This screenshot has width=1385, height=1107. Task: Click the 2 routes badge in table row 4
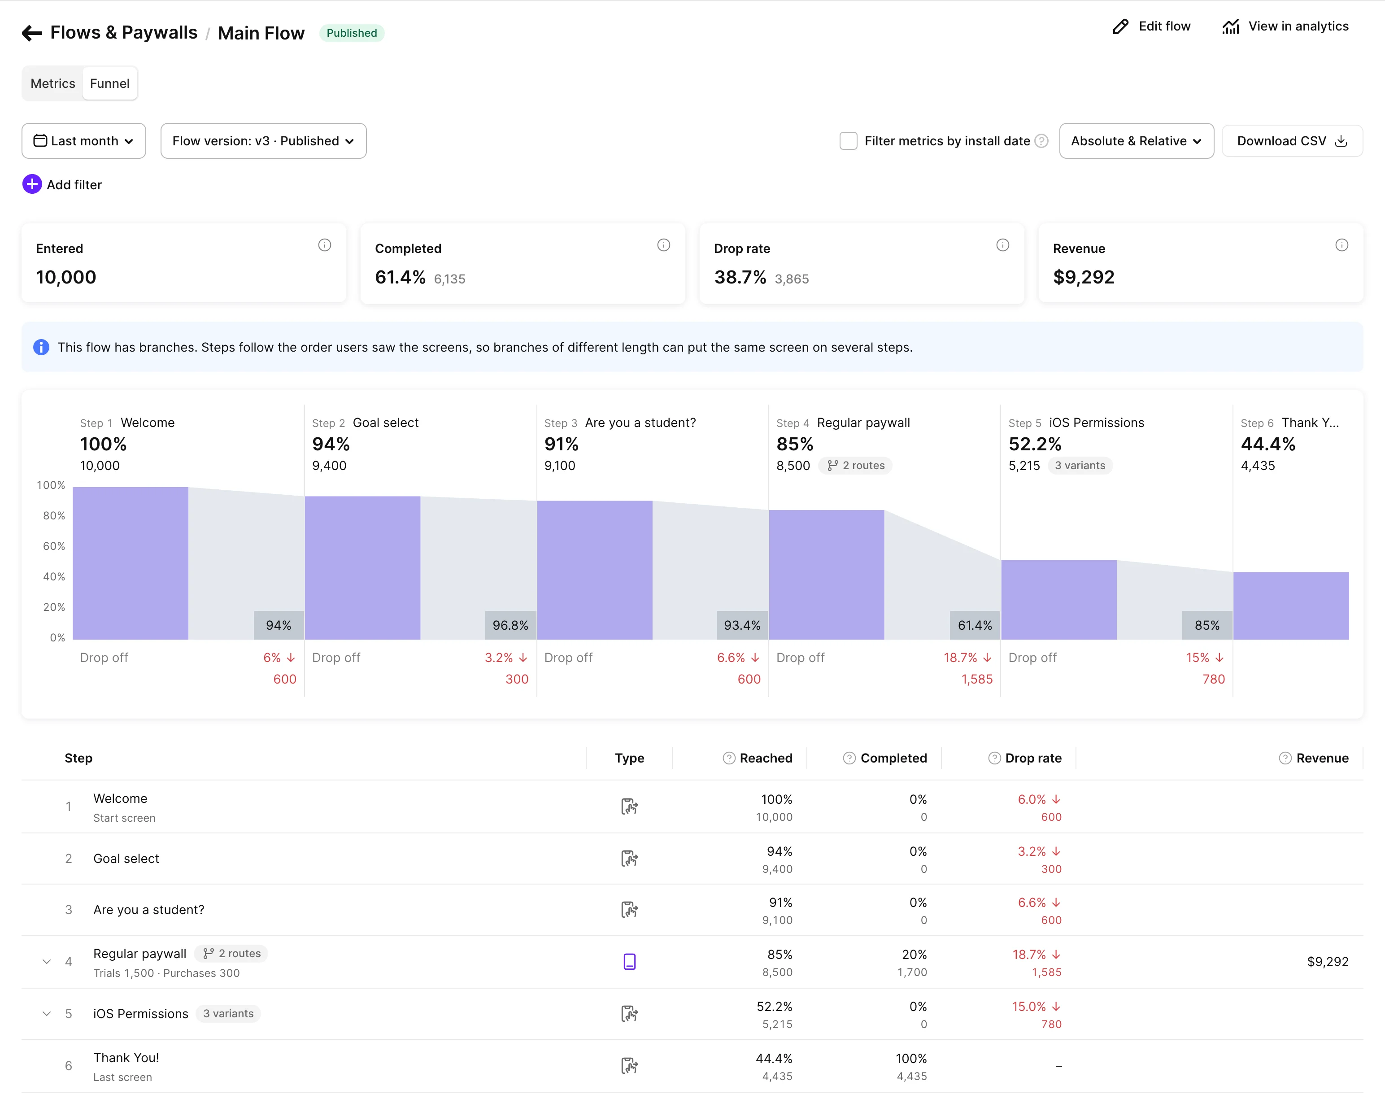tap(231, 954)
